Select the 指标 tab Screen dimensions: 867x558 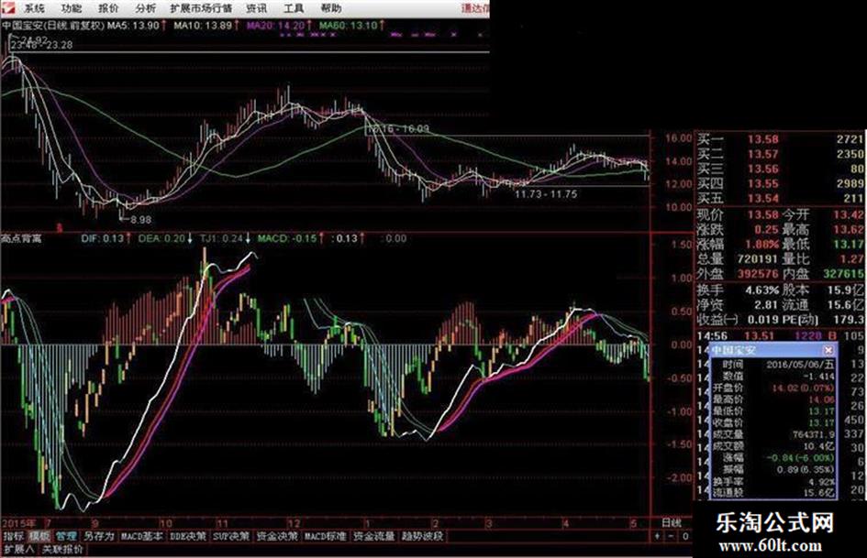click(13, 536)
